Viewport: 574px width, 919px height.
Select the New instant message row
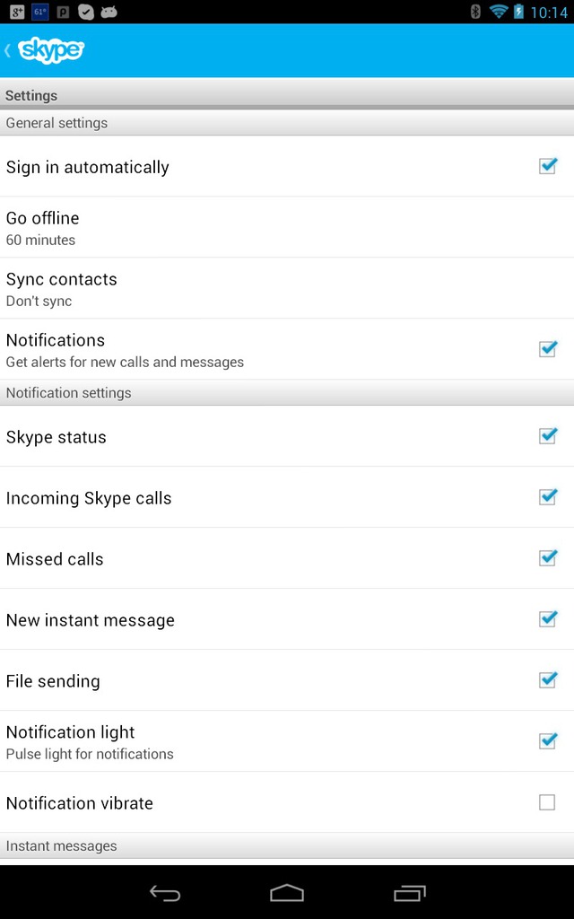(x=287, y=619)
